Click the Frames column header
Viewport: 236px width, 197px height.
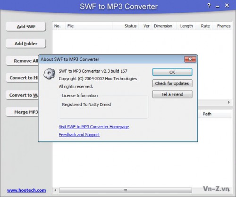222,26
